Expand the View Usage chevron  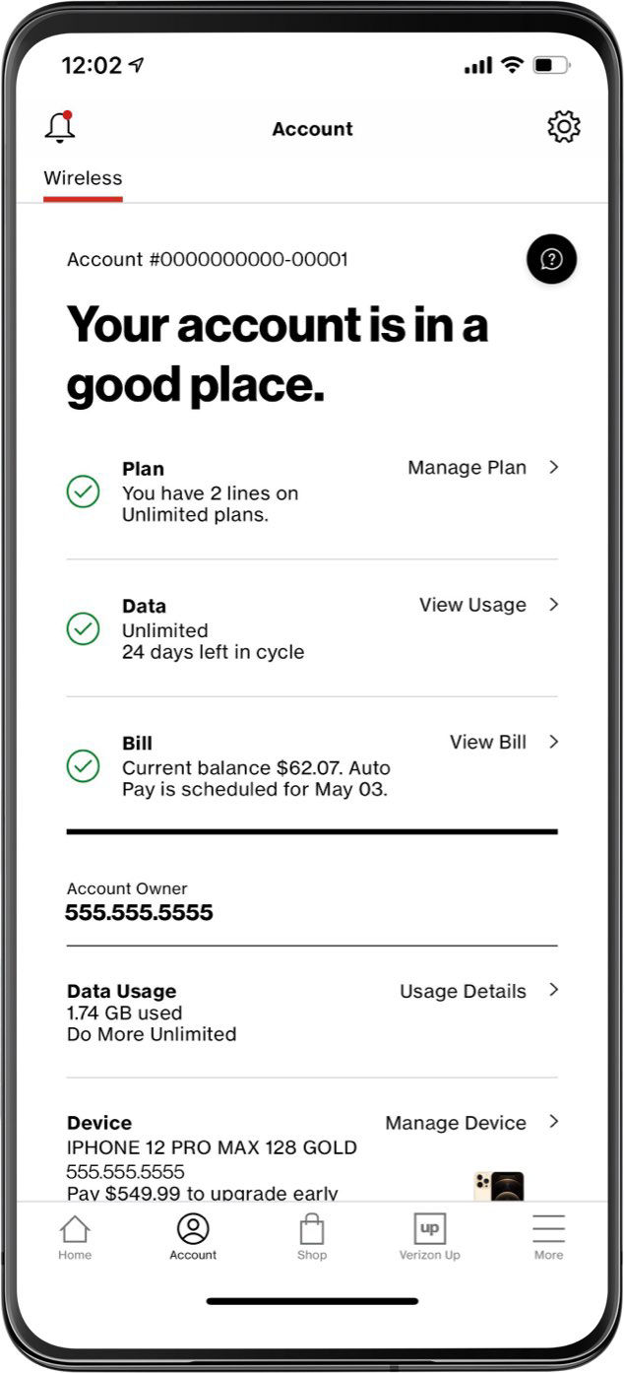[553, 604]
